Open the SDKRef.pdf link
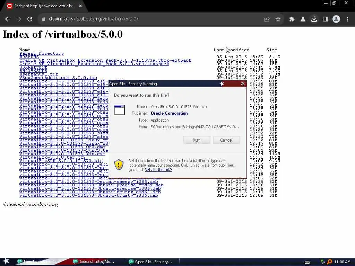This screenshot has height=266, width=355. [33, 68]
